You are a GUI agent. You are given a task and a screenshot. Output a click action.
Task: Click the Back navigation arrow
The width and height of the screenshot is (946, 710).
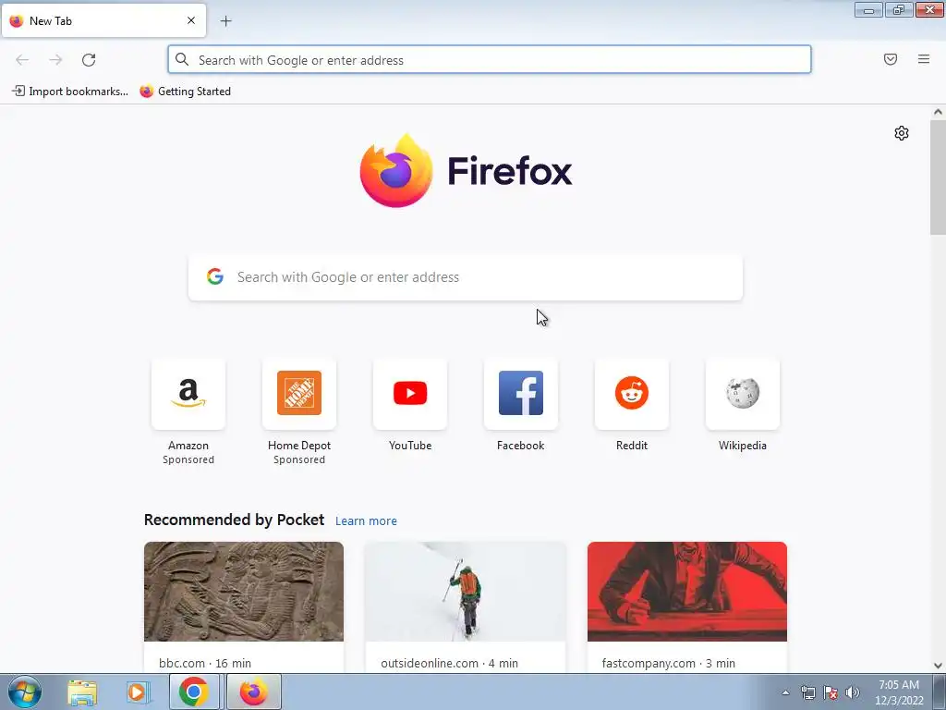[x=22, y=60]
